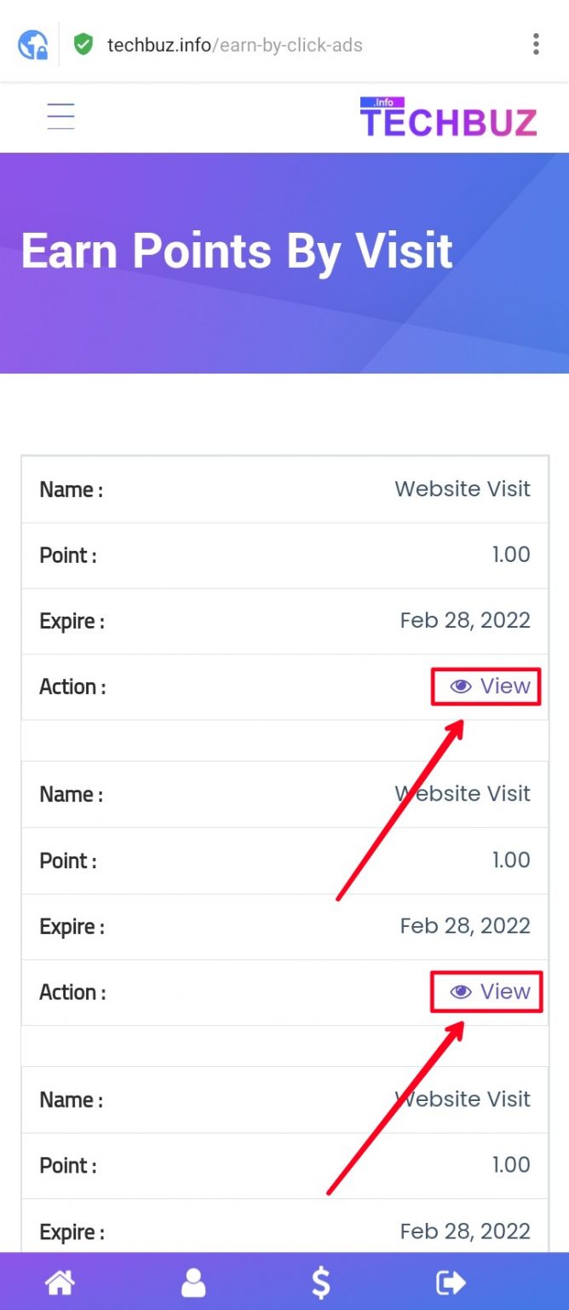The height and width of the screenshot is (1310, 569).
Task: Click the first Website Visit name value
Action: click(463, 489)
